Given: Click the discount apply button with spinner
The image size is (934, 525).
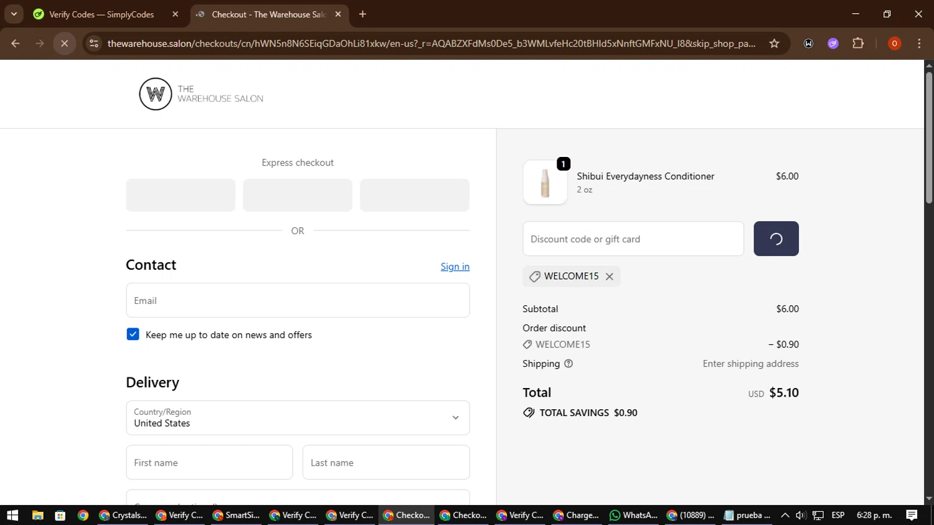Looking at the screenshot, I should point(776,239).
